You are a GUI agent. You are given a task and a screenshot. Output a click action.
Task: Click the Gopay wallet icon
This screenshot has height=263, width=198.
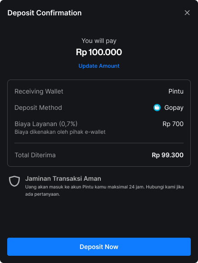[x=157, y=108]
